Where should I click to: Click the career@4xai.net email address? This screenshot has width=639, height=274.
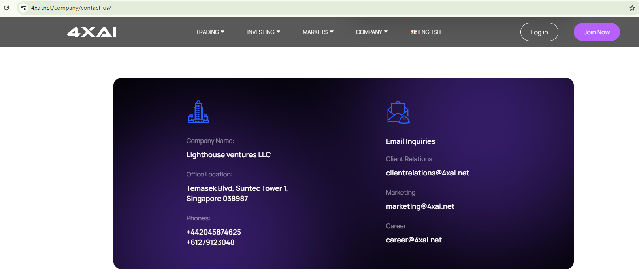coord(413,240)
